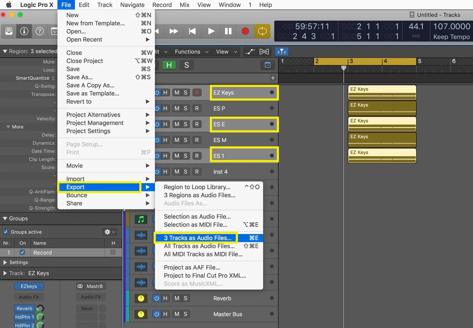Toggle the Inspector info icon

pos(24,31)
